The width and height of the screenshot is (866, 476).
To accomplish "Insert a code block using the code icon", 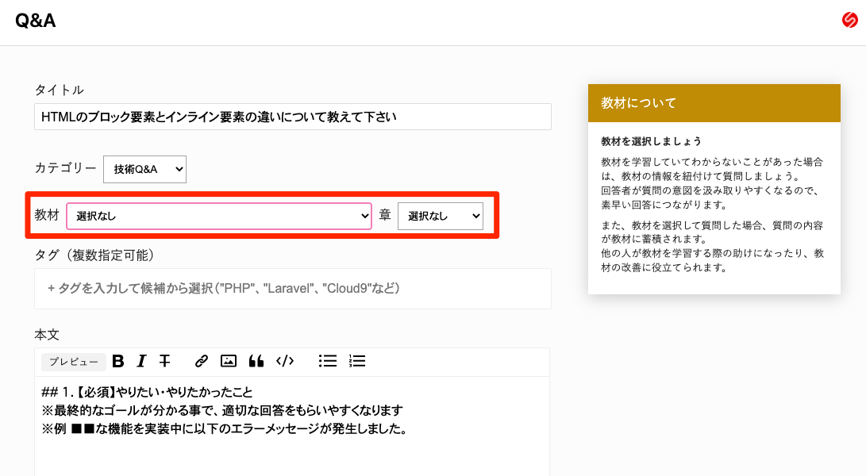I will click(x=285, y=361).
